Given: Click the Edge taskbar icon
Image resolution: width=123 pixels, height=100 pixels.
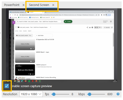Looking at the screenshot, I should point(22,81).
